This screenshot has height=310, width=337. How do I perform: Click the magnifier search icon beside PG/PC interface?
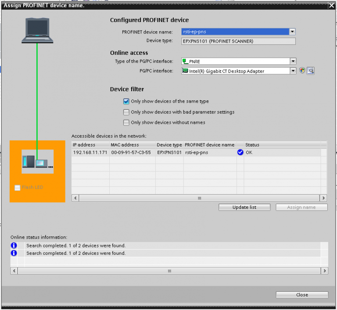pyautogui.click(x=310, y=71)
